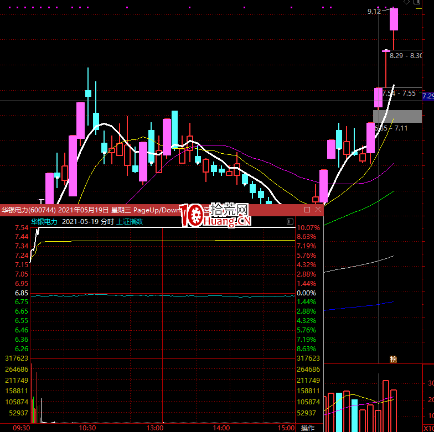Image resolution: width=434 pixels, height=432 pixels.
Task: Click the left 52937 volume axis label
Action: (19, 413)
